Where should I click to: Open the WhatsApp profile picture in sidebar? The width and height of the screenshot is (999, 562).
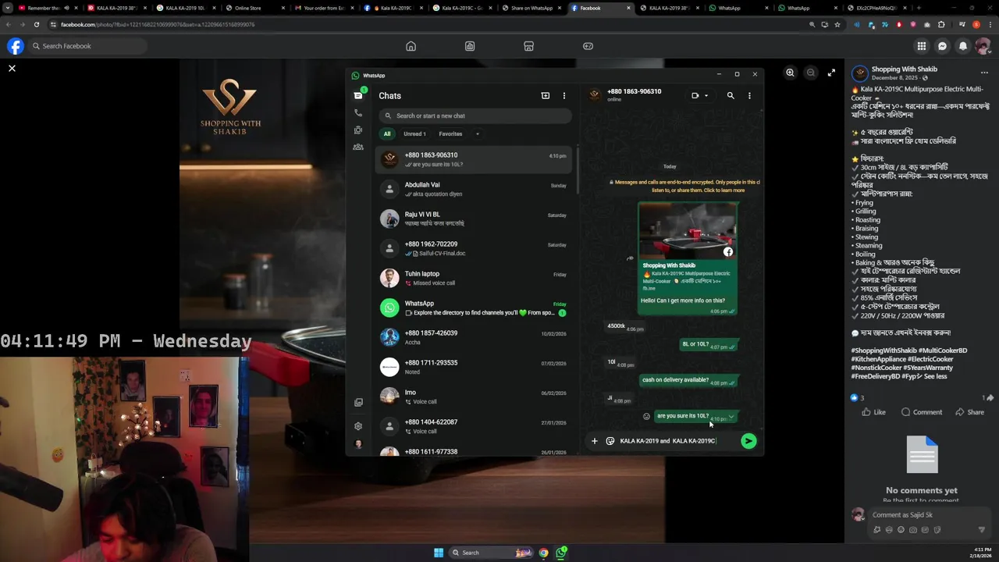pyautogui.click(x=358, y=444)
